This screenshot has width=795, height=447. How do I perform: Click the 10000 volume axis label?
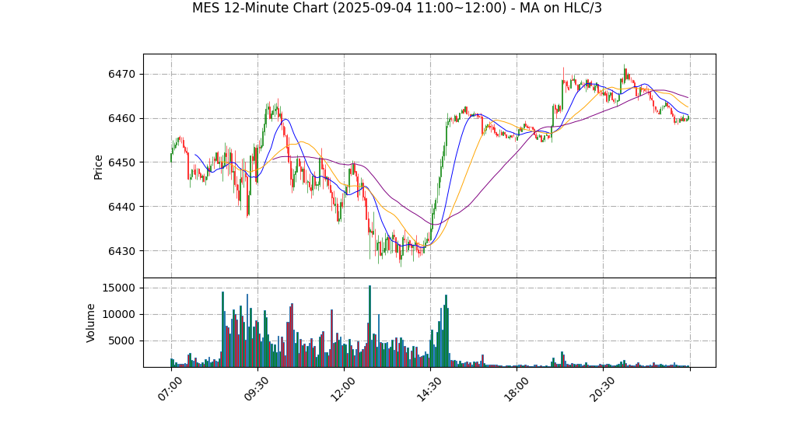tap(118, 315)
